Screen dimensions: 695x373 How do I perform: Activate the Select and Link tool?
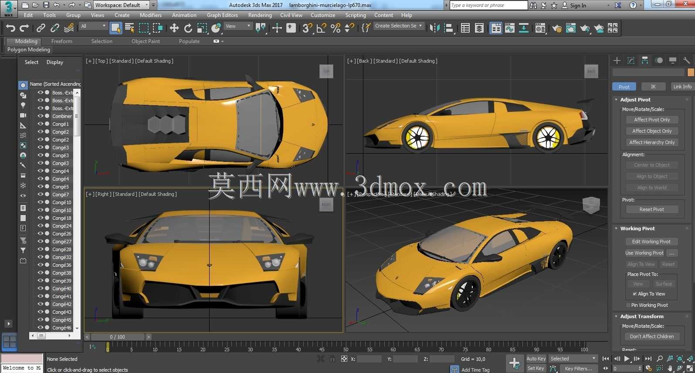[41, 28]
